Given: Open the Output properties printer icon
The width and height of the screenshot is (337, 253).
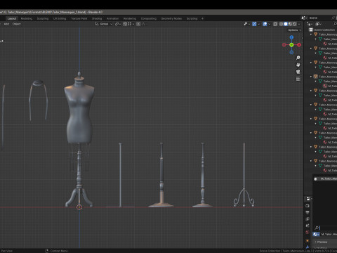Looking at the screenshot, I should point(308,212).
